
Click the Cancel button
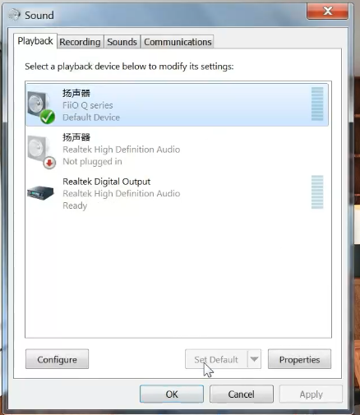[x=242, y=394]
